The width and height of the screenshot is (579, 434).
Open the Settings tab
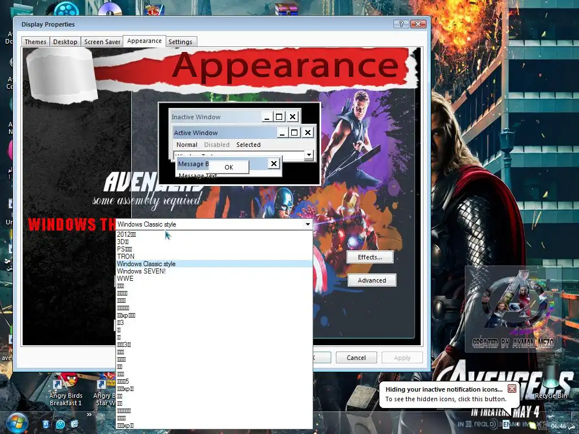180,42
